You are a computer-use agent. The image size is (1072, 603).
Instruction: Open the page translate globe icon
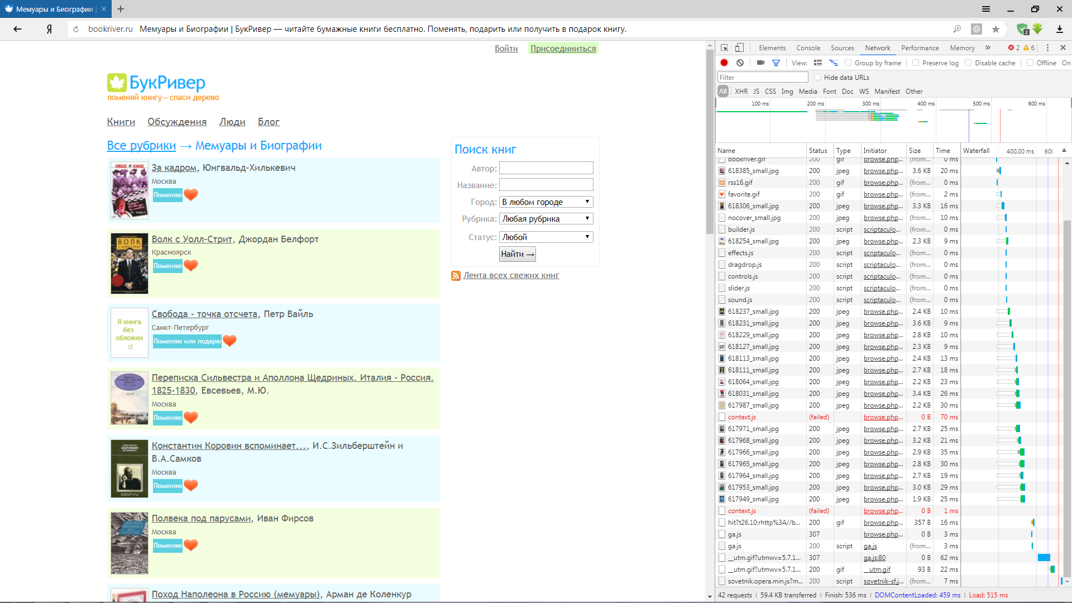tap(977, 29)
